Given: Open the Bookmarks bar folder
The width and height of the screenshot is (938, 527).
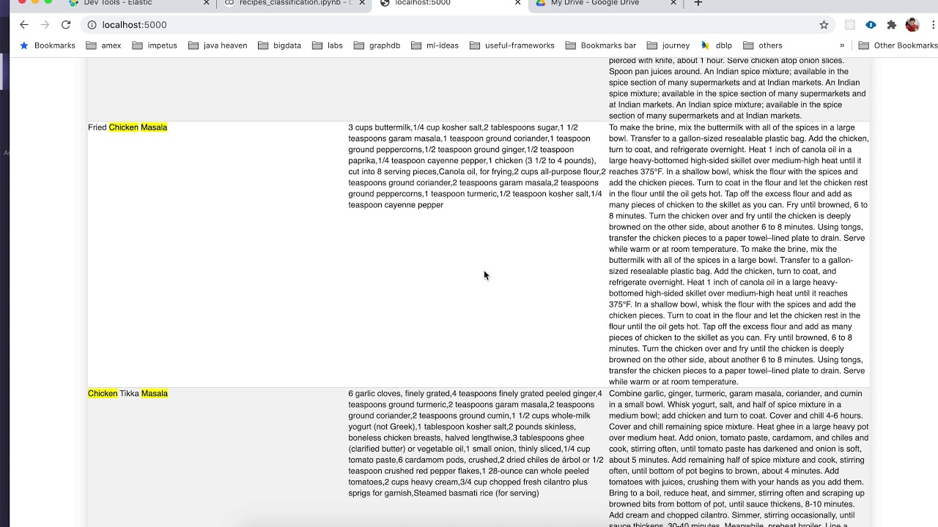Looking at the screenshot, I should tap(601, 45).
